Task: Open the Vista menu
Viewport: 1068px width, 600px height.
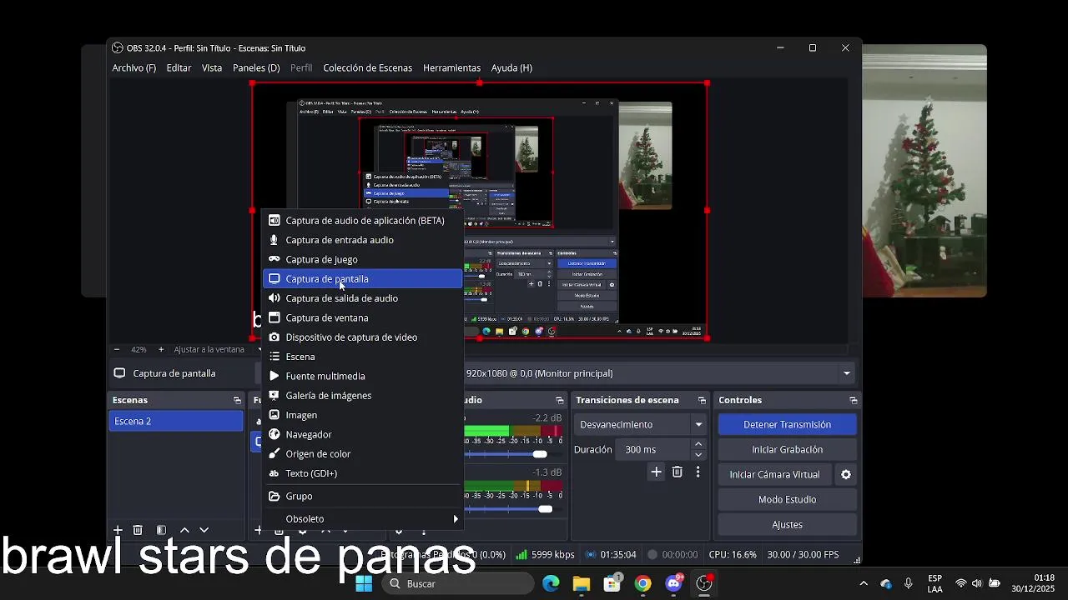Action: [x=212, y=68]
